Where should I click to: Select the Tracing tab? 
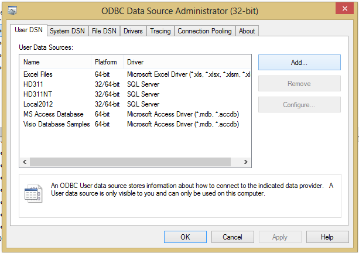coord(160,31)
